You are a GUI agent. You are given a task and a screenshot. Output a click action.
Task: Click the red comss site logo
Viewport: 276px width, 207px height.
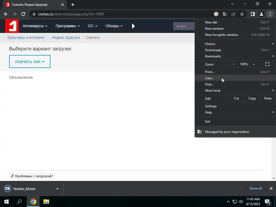(x=12, y=26)
